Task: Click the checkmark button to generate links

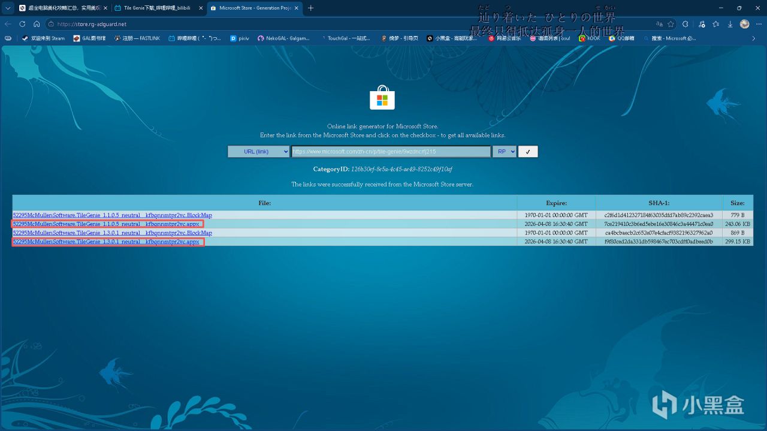Action: 528,152
